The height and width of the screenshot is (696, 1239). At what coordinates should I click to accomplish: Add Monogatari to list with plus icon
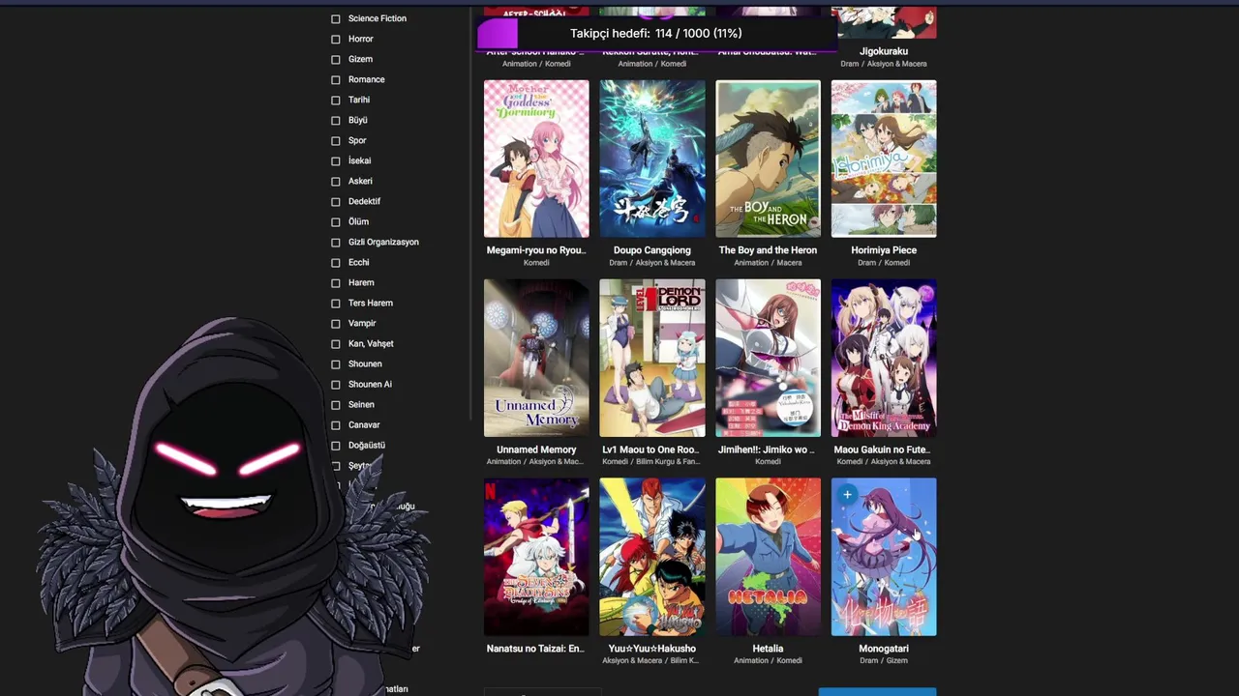coord(847,495)
